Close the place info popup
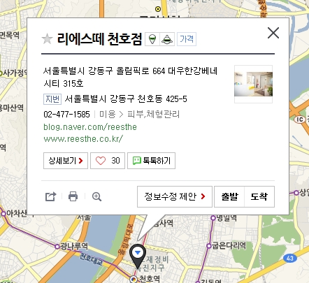 pos(273,33)
